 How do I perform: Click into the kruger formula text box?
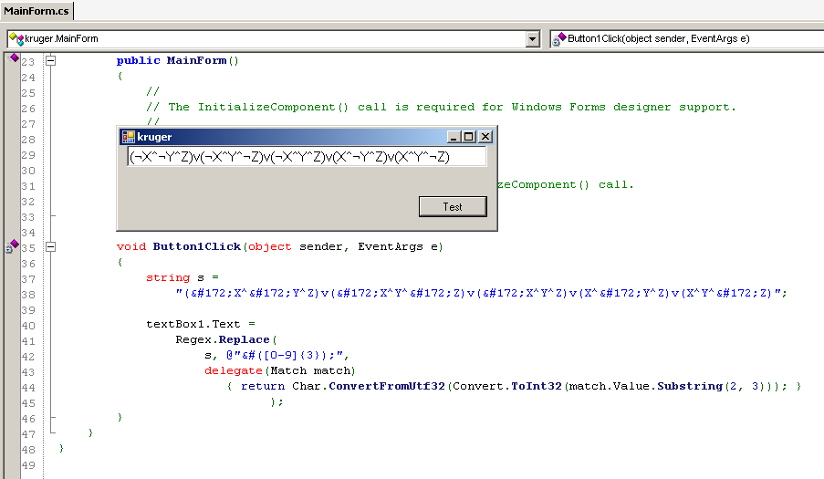pyautogui.click(x=307, y=157)
